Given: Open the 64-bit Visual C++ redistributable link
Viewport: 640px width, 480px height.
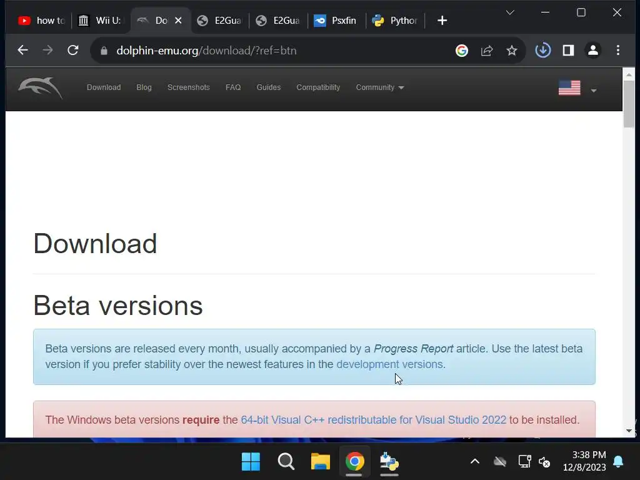Looking at the screenshot, I should [x=374, y=420].
